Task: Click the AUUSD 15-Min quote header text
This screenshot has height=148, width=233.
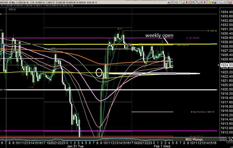Action: click(7, 3)
